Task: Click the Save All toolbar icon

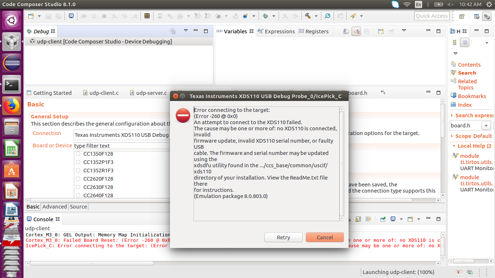Action: pos(58,16)
